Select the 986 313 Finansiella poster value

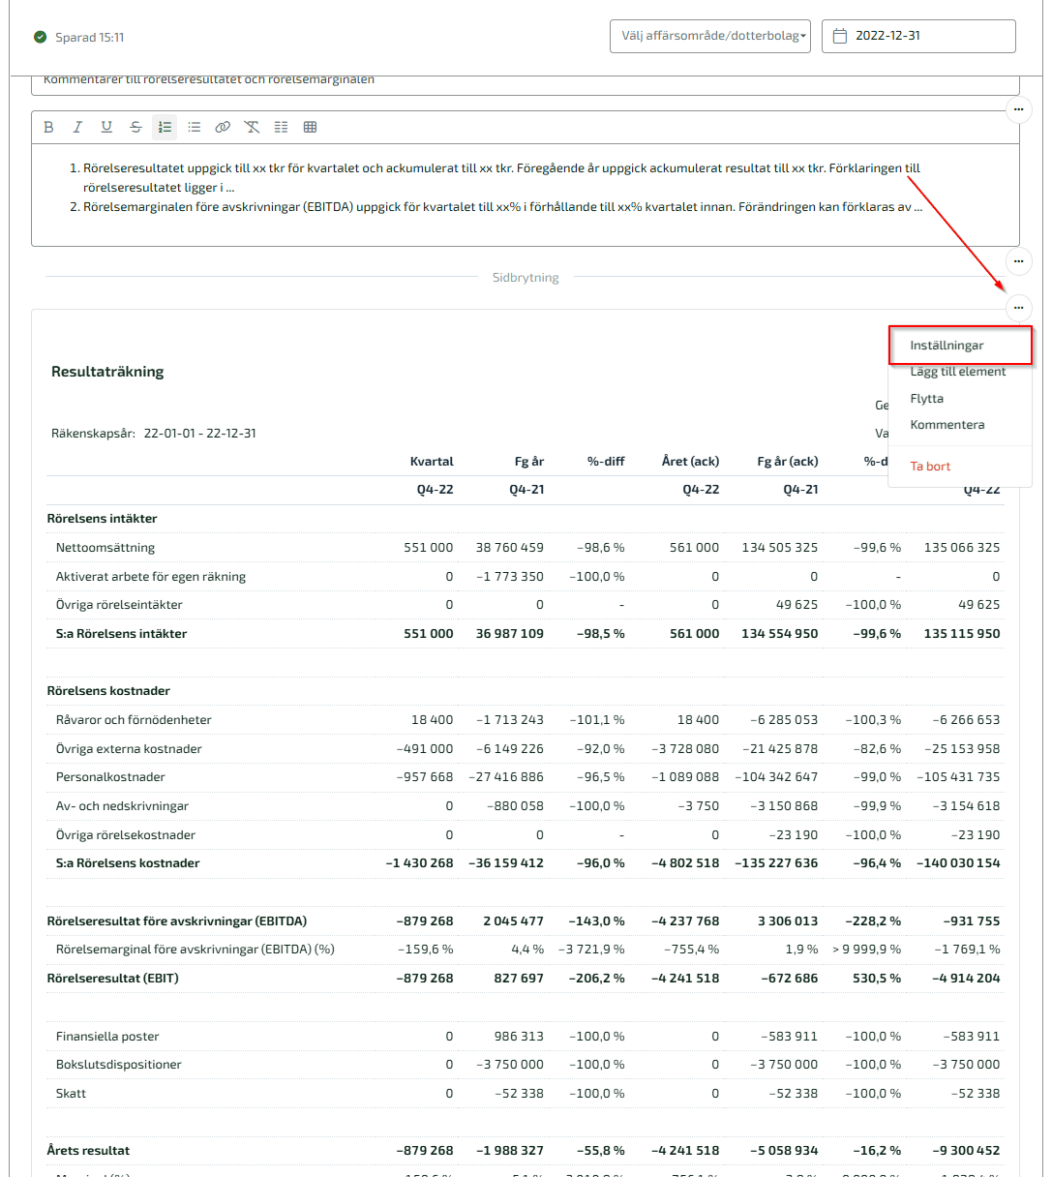(520, 1037)
